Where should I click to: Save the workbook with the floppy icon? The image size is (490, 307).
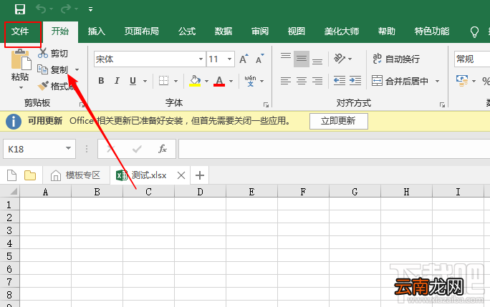pos(20,9)
